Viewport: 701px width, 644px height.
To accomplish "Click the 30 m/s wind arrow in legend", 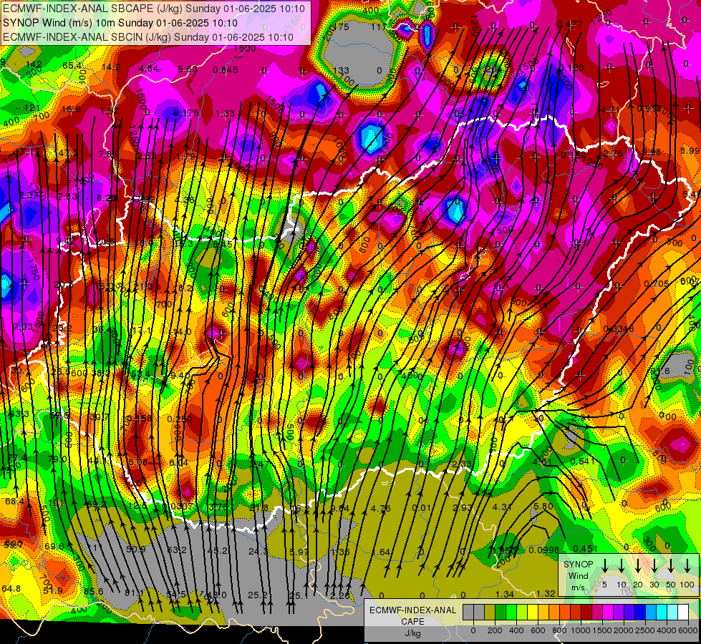I will point(654,566).
